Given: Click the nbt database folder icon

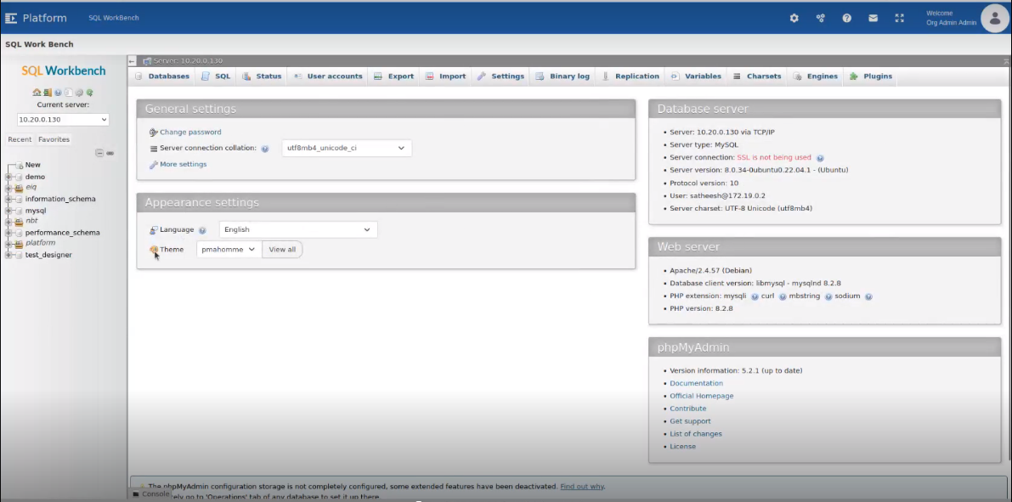Looking at the screenshot, I should (19, 222).
